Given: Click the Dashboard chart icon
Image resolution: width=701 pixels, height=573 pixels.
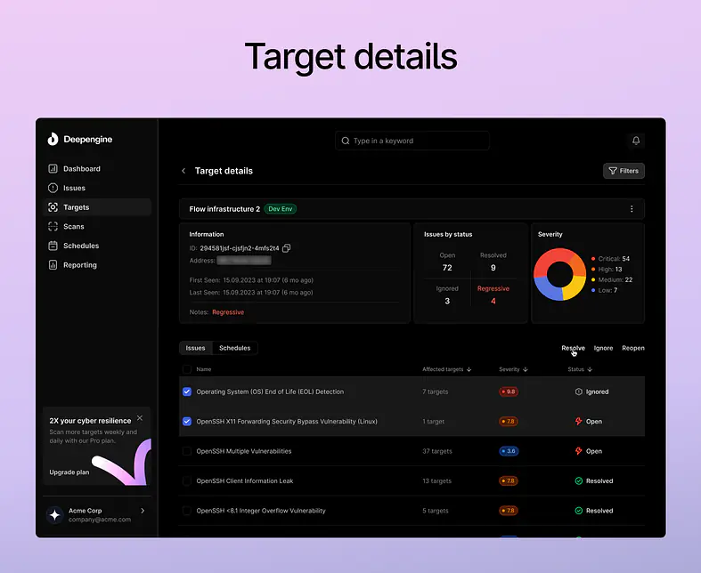Looking at the screenshot, I should click(x=53, y=169).
